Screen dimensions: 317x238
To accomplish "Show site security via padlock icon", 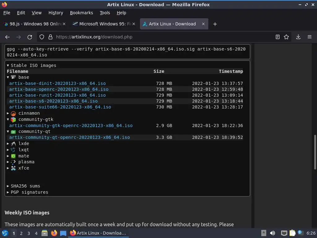I will (x=50, y=37).
